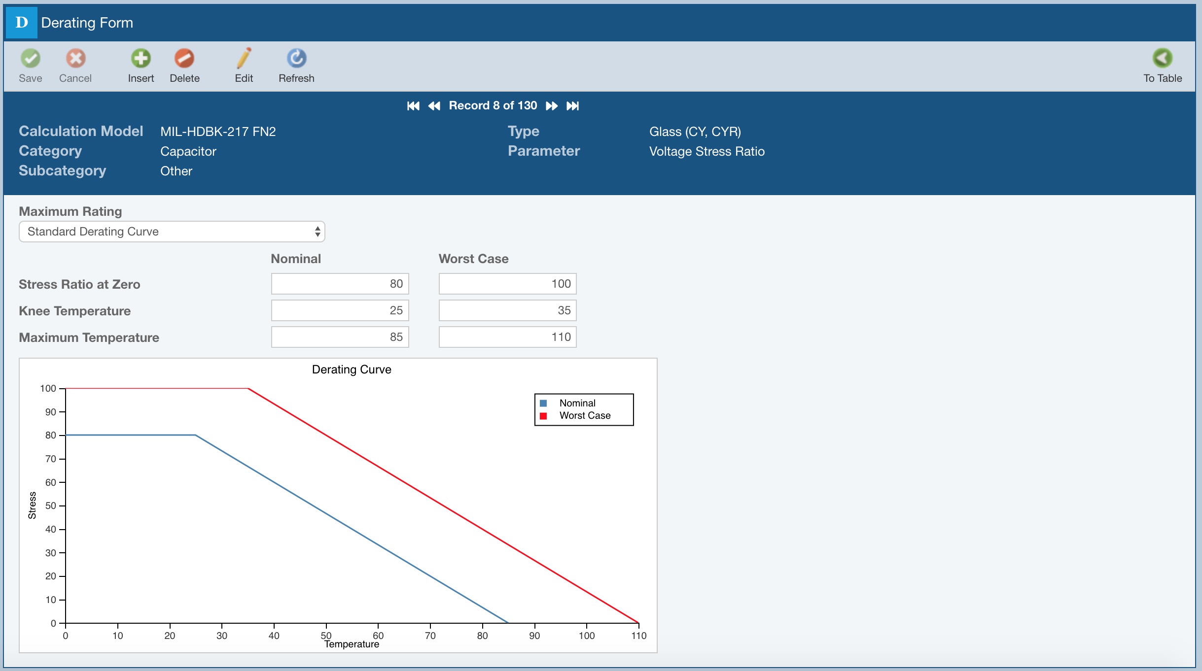The height and width of the screenshot is (671, 1202).
Task: Switch to table view via To Table
Action: (1162, 59)
